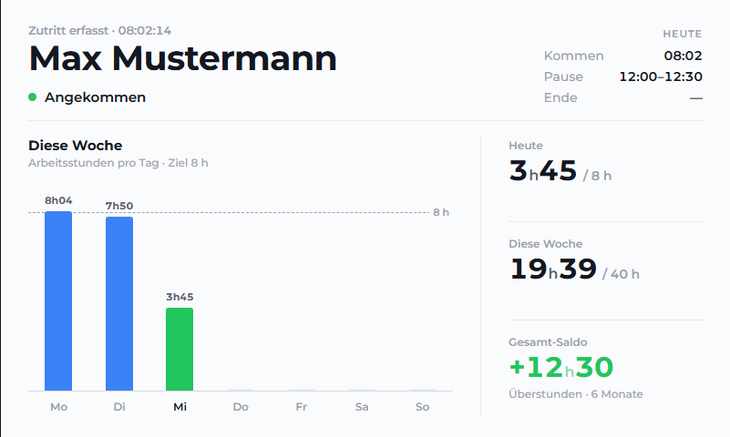
Task: Click the 'Diese Woche' chart heading
Action: [76, 146]
